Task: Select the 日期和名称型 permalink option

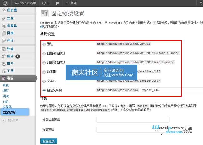Action: click(x=44, y=54)
